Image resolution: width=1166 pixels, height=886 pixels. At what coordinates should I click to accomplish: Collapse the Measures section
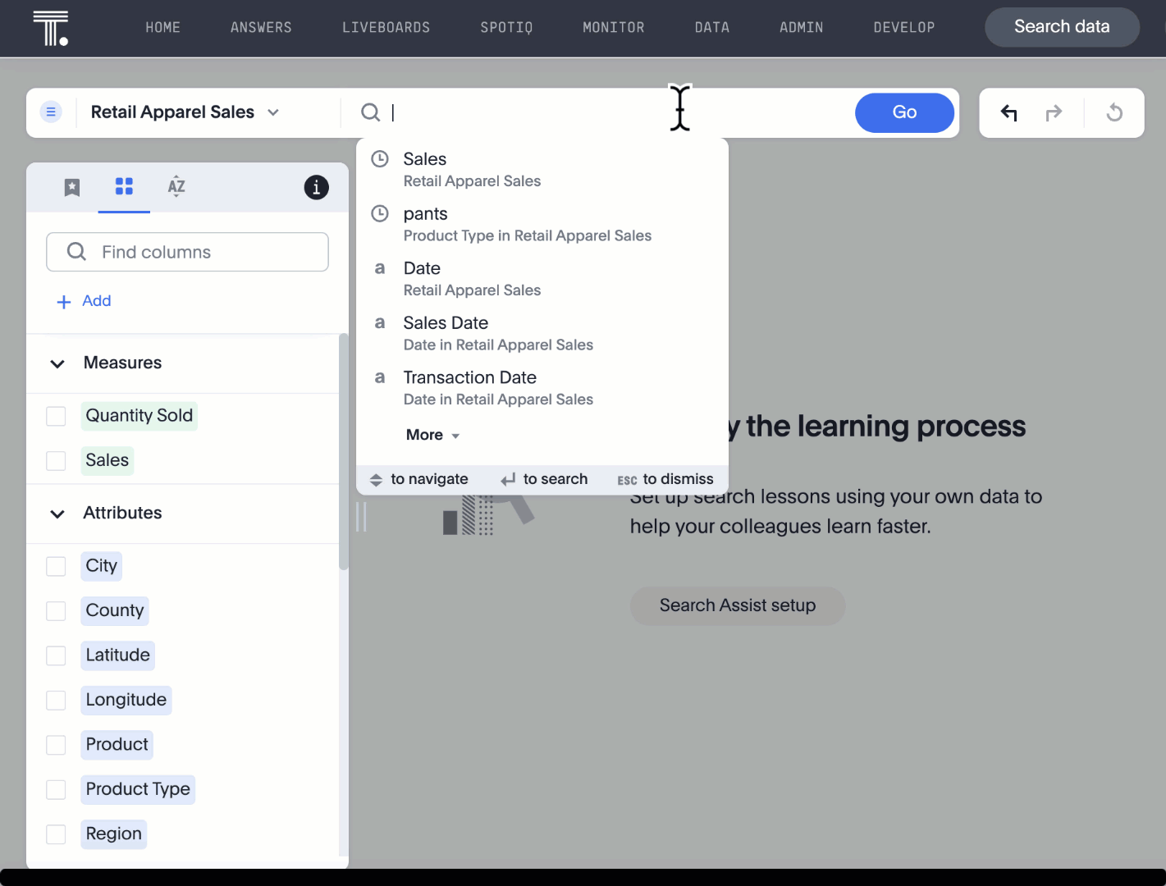(x=57, y=363)
